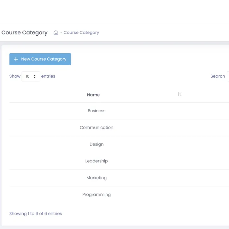Focus the Search input field

click(x=228, y=76)
